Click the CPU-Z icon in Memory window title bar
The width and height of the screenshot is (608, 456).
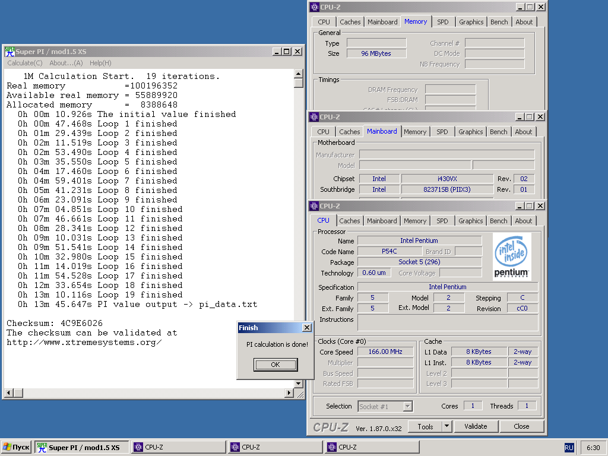click(x=313, y=7)
